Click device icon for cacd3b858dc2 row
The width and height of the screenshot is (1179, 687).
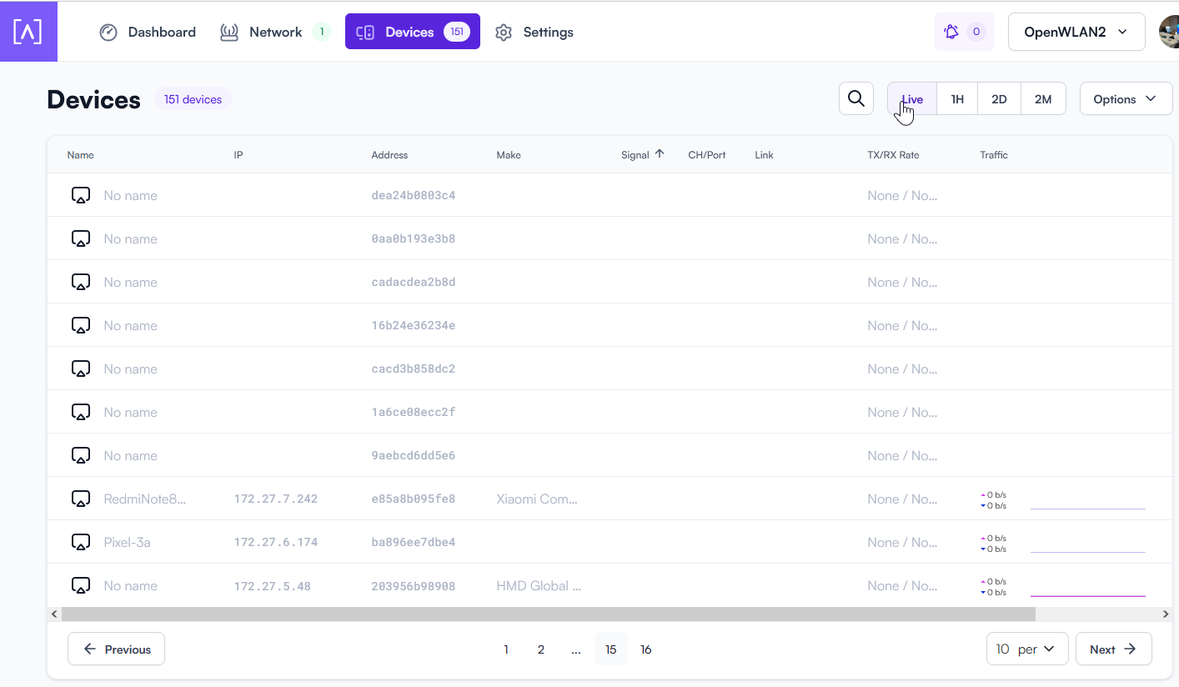click(x=80, y=369)
